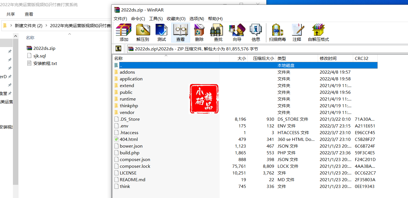Click the Explorer navigation pane vertical scrollbar
The image size is (408, 198).
(16, 112)
